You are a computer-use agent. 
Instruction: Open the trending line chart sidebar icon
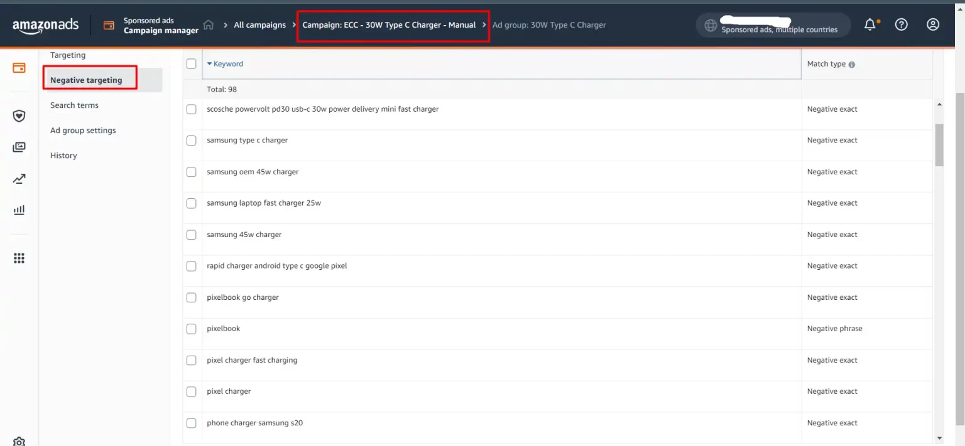tap(19, 179)
